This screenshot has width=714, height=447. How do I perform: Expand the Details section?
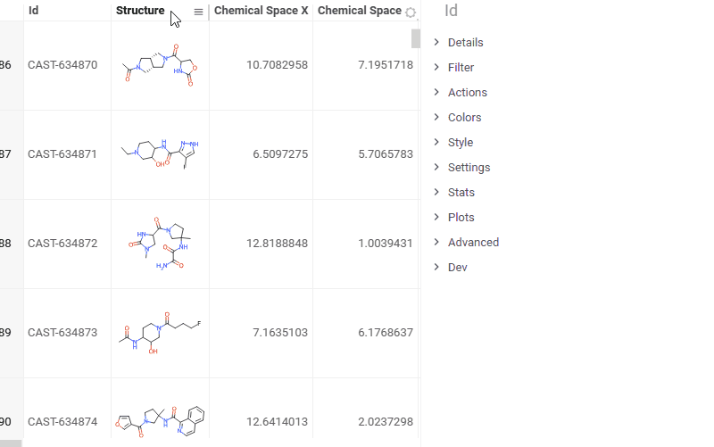point(465,43)
